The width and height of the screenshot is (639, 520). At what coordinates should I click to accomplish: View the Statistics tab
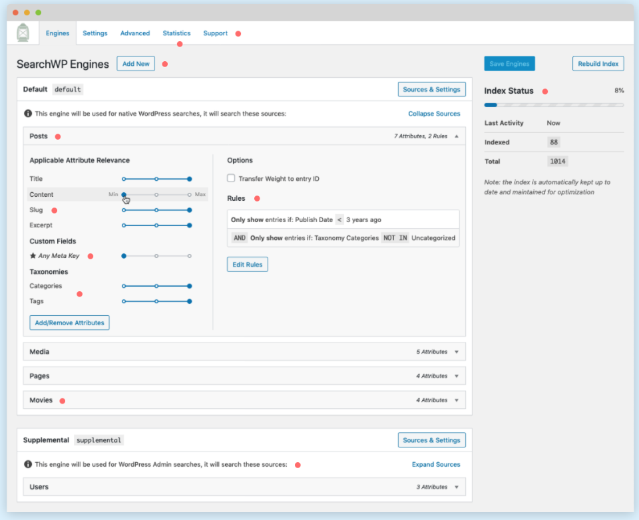(176, 33)
